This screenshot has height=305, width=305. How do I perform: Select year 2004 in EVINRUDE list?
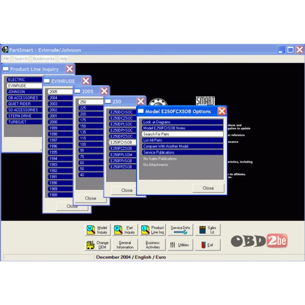pyautogui.click(x=60, y=98)
